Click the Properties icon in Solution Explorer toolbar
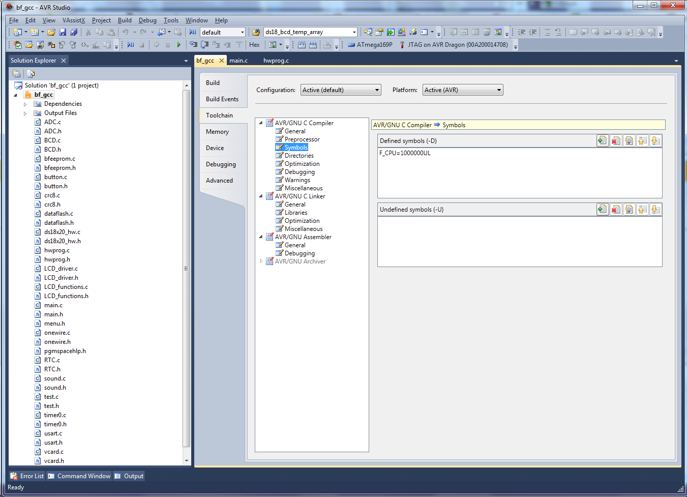687x497 pixels. tap(16, 73)
